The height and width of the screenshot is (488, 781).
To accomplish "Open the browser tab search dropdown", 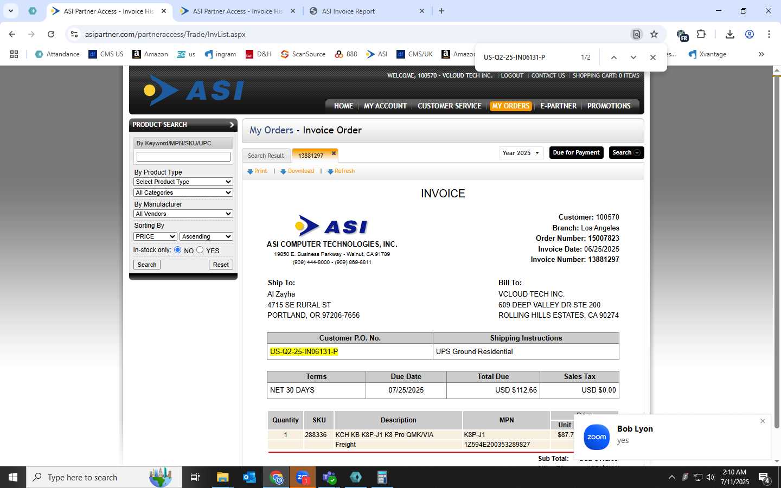I will click(11, 11).
